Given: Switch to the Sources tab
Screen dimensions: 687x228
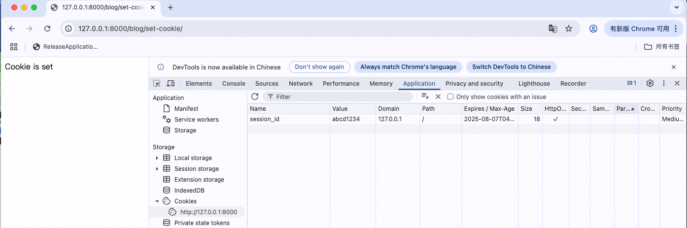Looking at the screenshot, I should (267, 84).
